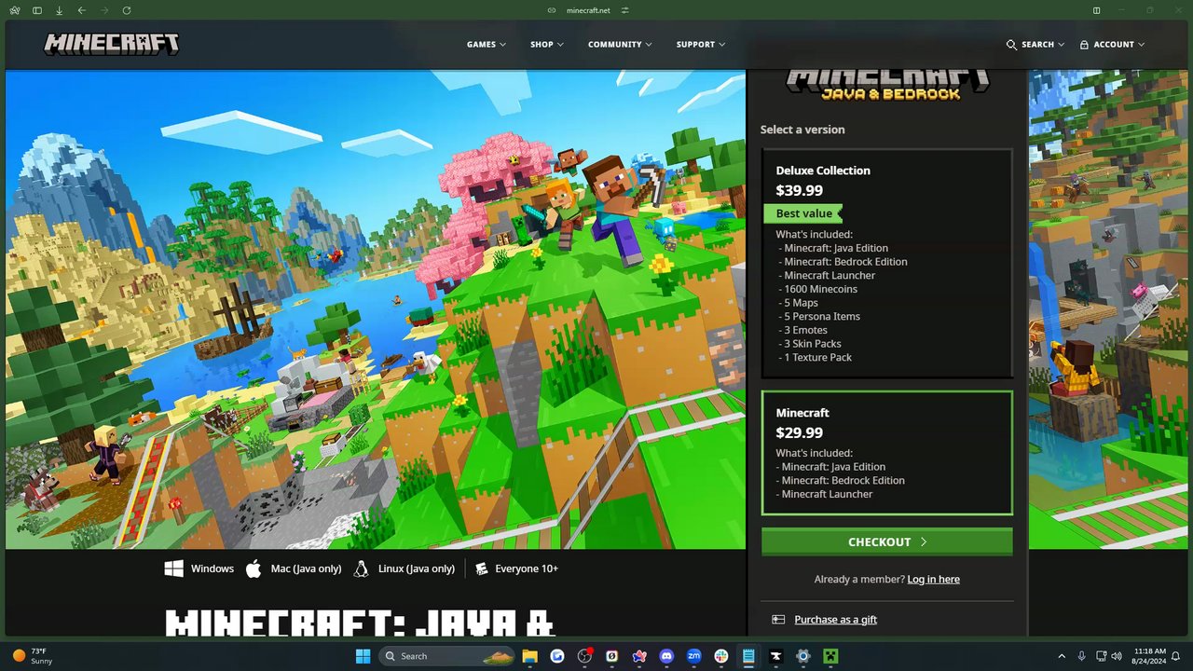Expand the SUPPORT menu in the header

(x=701, y=45)
